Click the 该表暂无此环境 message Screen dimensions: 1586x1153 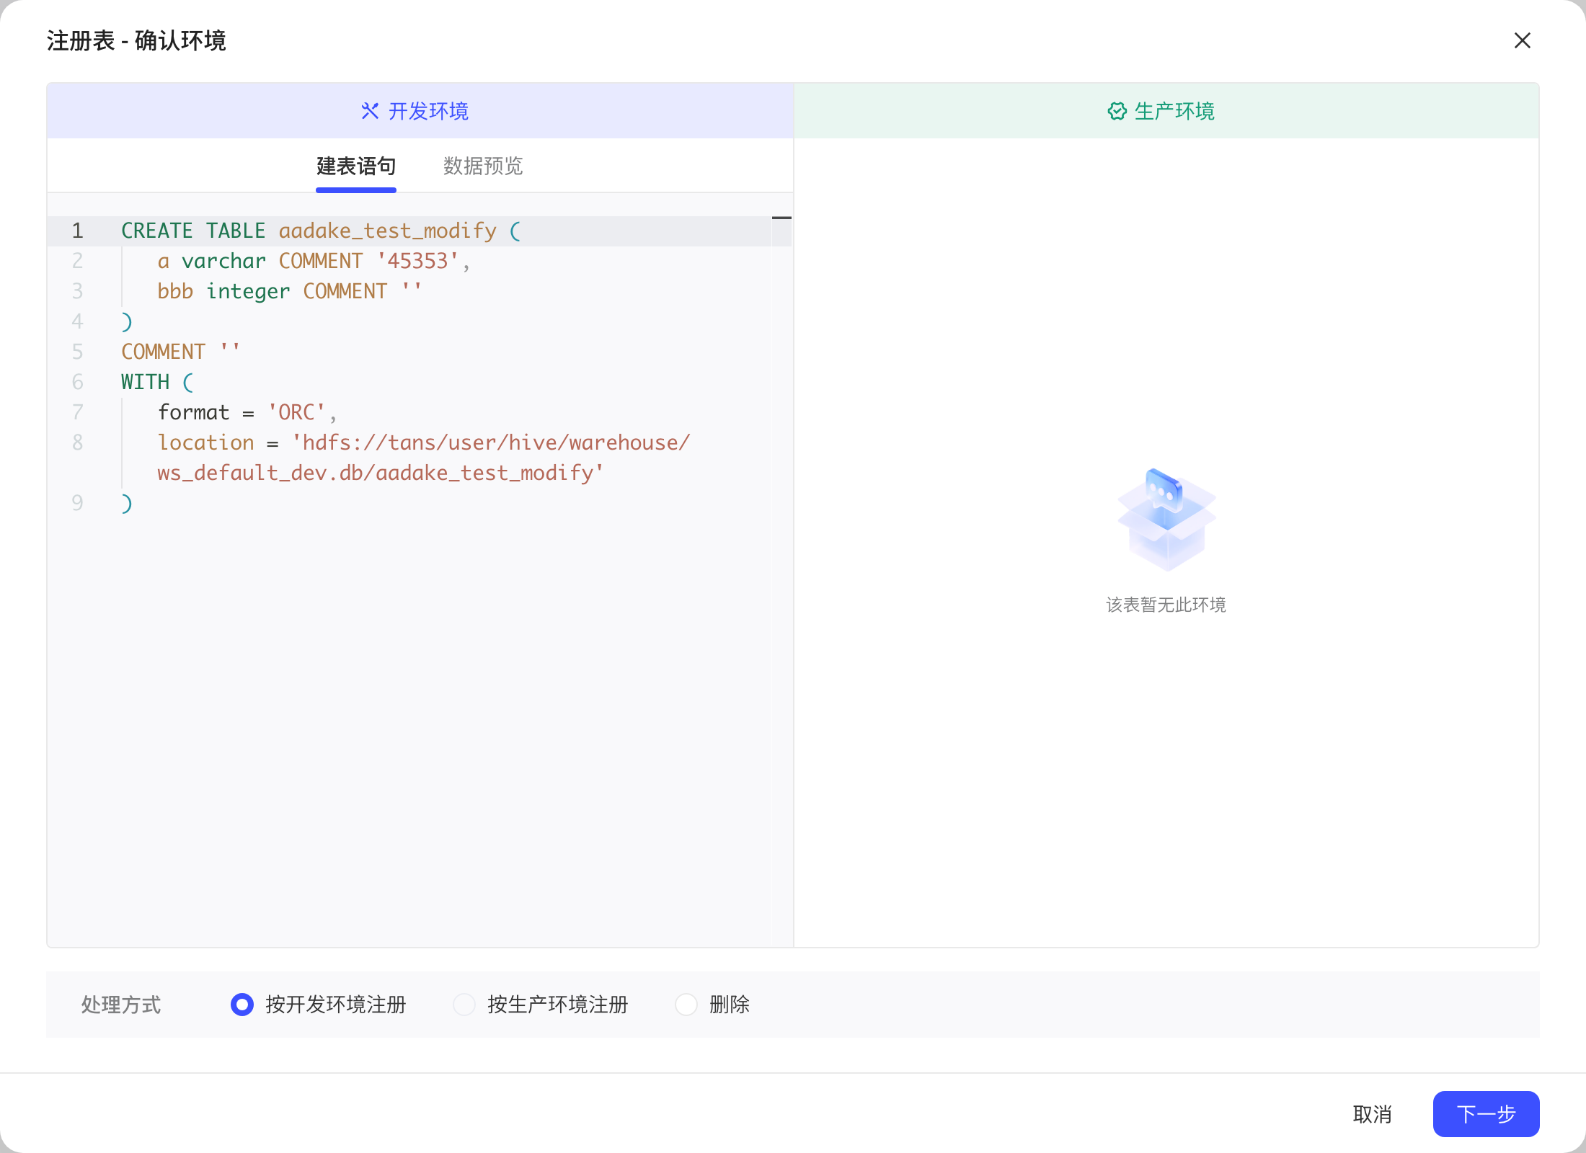coord(1166,605)
